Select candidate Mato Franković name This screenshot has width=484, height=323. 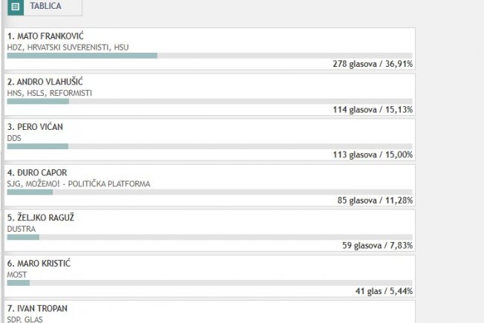[x=45, y=36]
